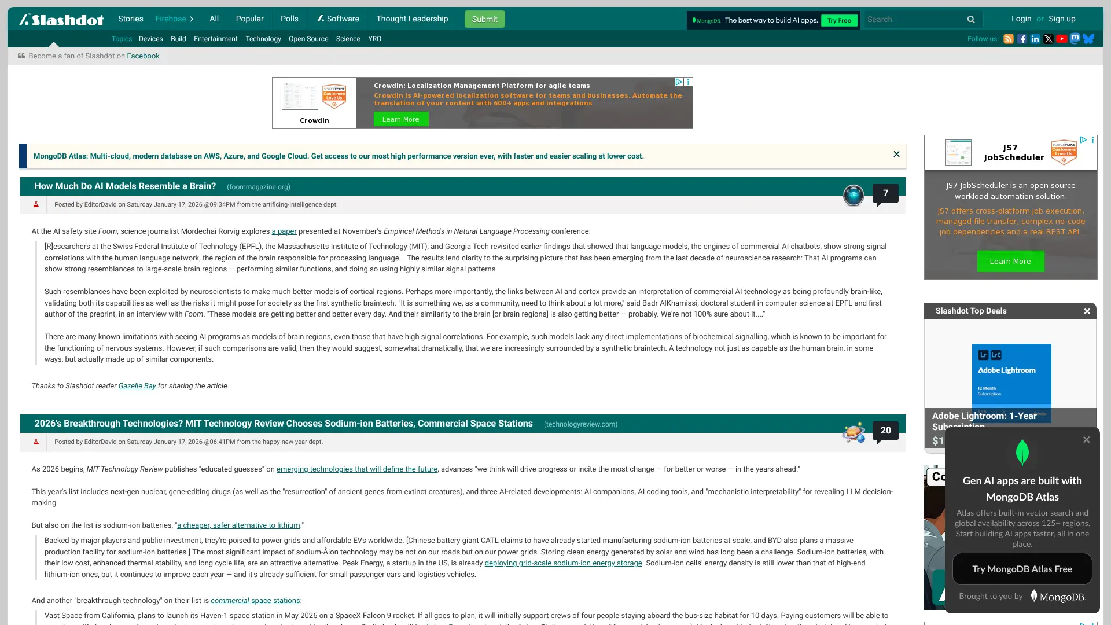Viewport: 1111px width, 625px height.
Task: Close the Gen AI MongoDB popup
Action: [1086, 440]
